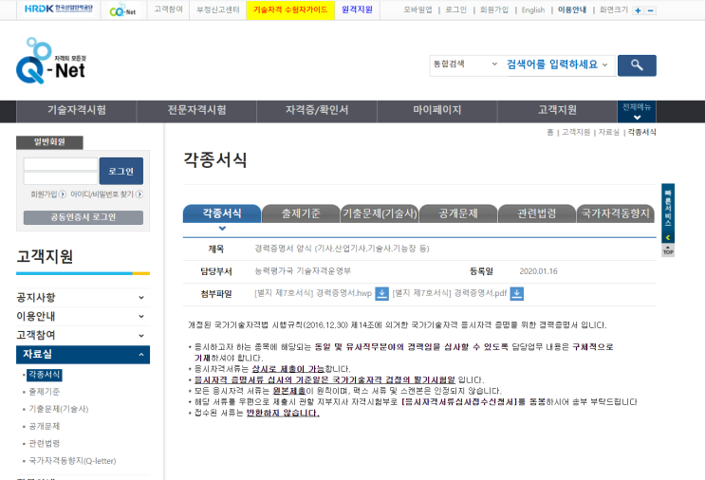Download the 경력증명서.hwp file icon
Viewport: 705px width, 480px height.
pos(381,293)
